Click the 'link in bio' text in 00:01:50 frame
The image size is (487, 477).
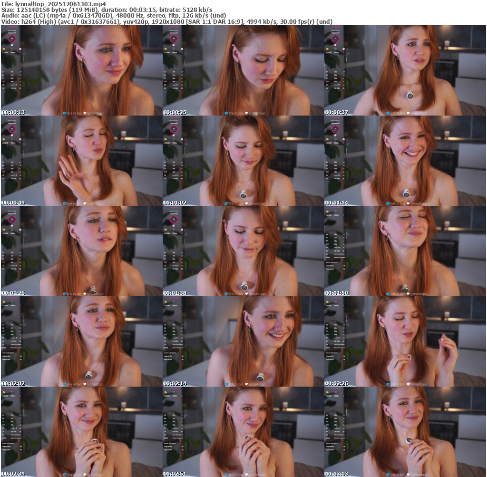click(398, 294)
